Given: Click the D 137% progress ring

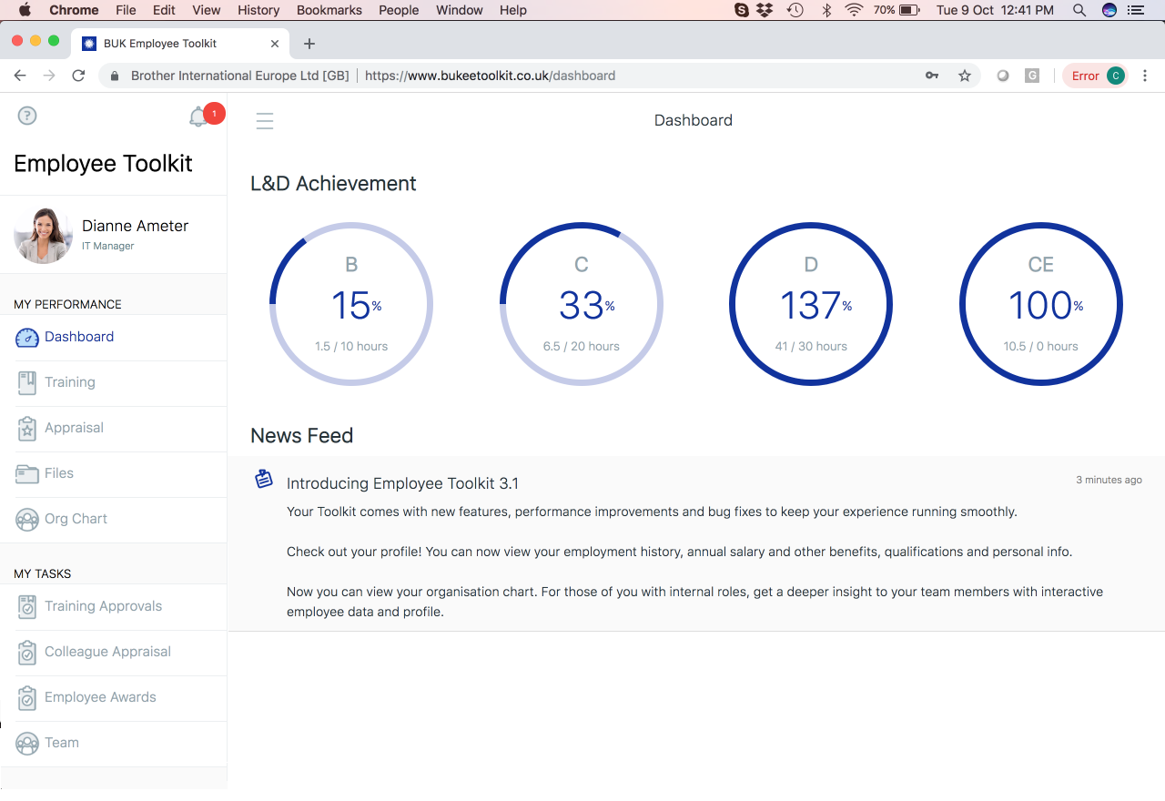Looking at the screenshot, I should click(x=811, y=304).
